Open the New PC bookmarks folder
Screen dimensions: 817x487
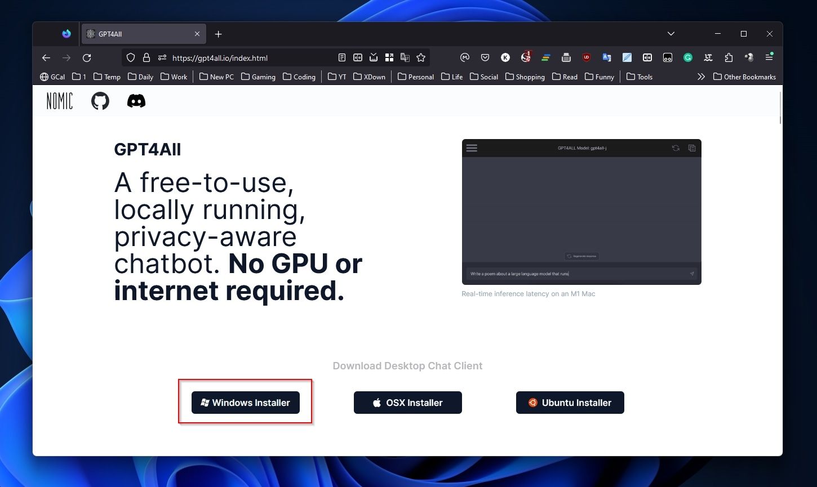216,77
